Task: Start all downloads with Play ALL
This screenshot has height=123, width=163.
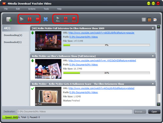Action: pyautogui.click(x=58, y=19)
